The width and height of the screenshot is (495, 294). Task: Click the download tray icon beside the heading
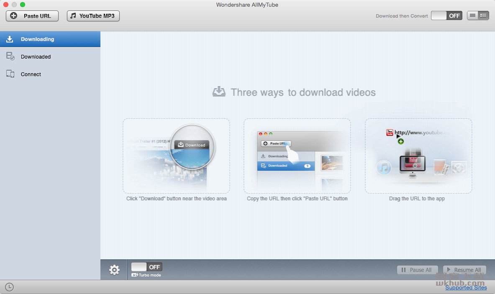(219, 92)
